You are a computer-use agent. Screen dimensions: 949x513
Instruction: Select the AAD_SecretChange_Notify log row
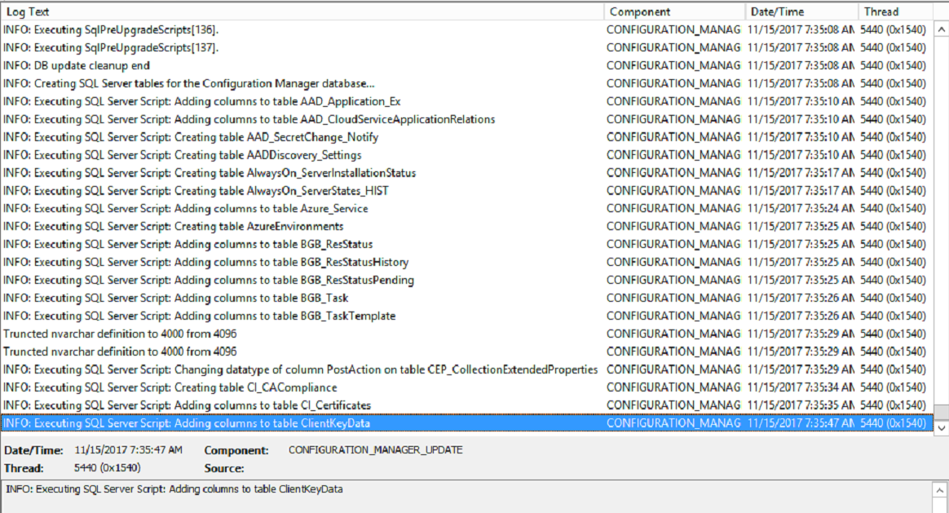click(466, 137)
